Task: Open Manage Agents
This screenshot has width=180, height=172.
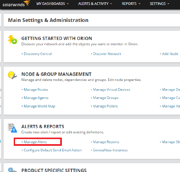Action: click(x=36, y=98)
